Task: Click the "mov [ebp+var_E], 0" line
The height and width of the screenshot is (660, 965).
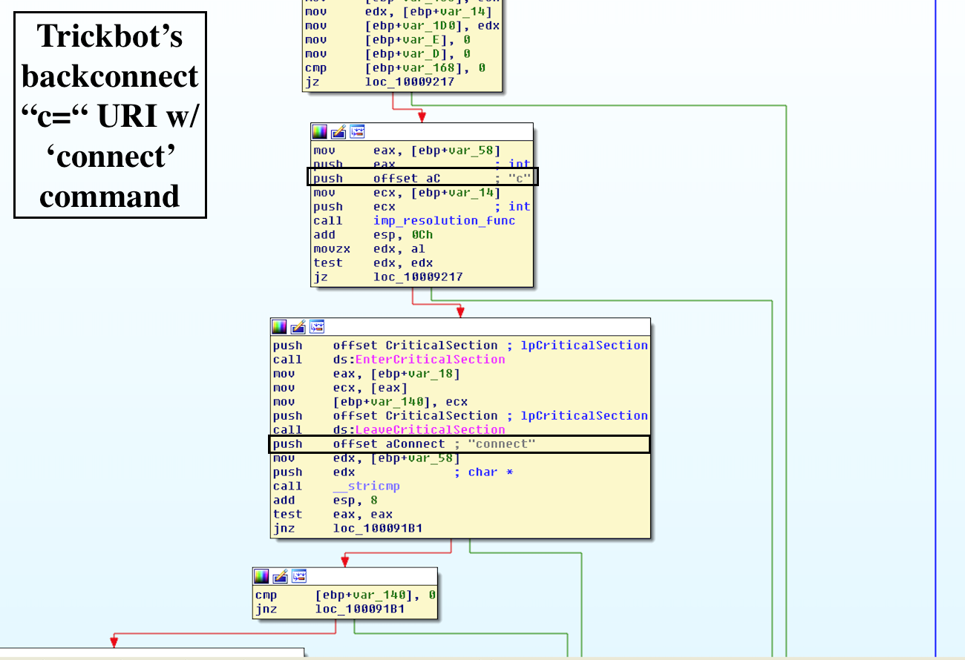Action: coord(387,39)
